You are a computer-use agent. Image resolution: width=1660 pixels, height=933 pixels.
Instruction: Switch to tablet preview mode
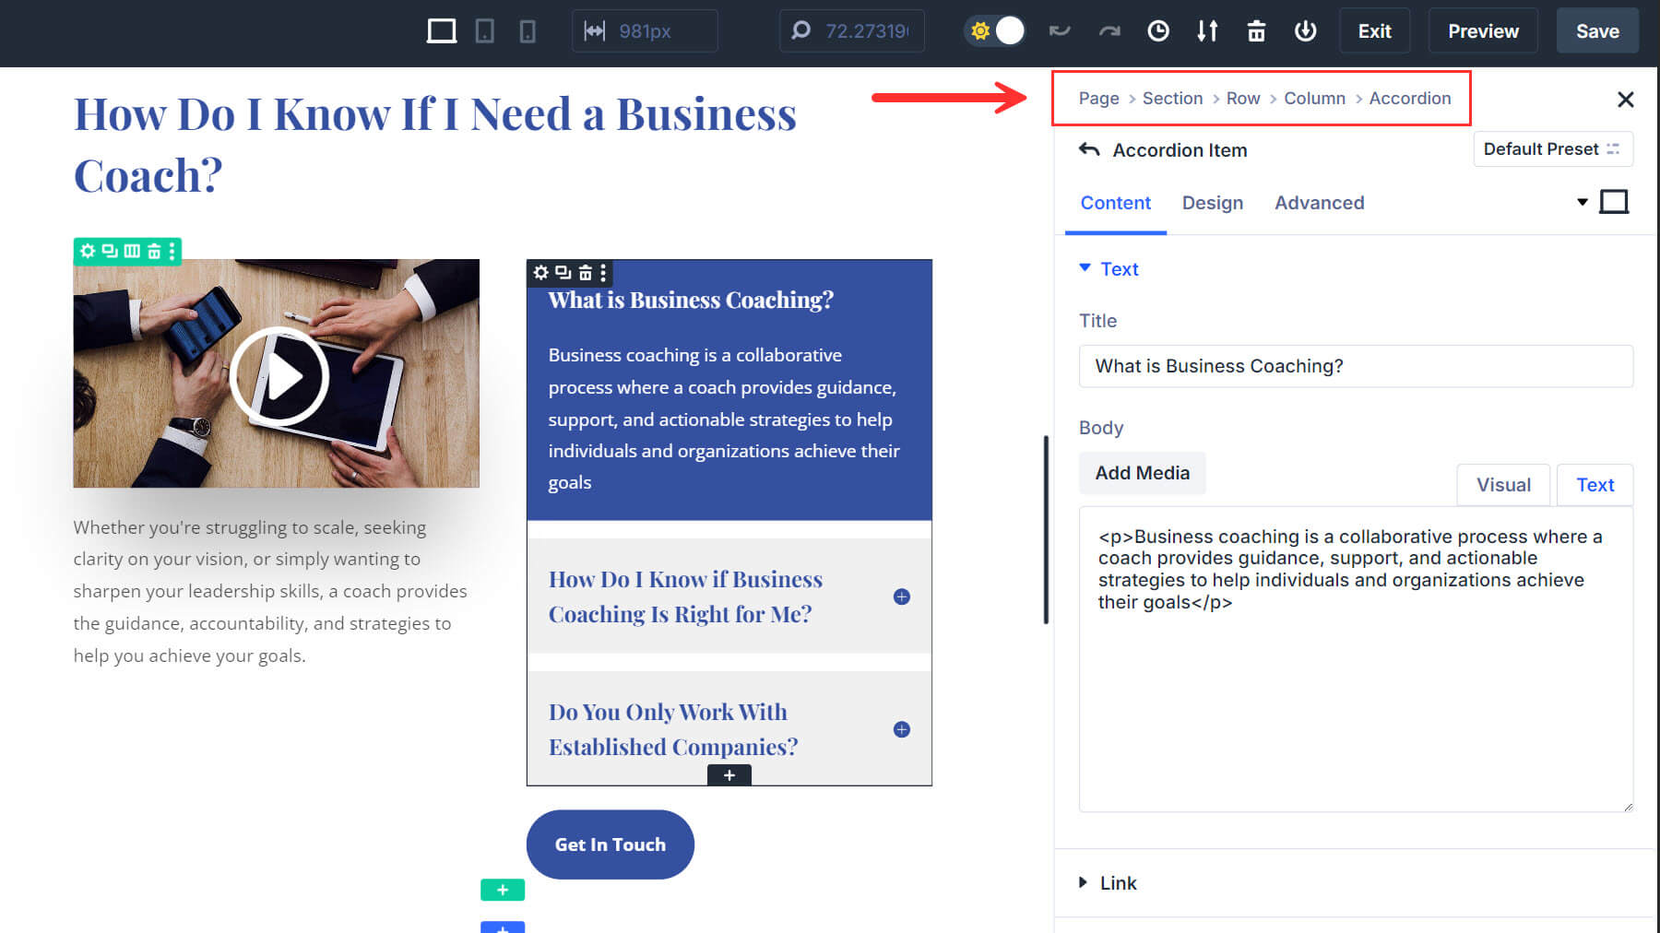485,30
